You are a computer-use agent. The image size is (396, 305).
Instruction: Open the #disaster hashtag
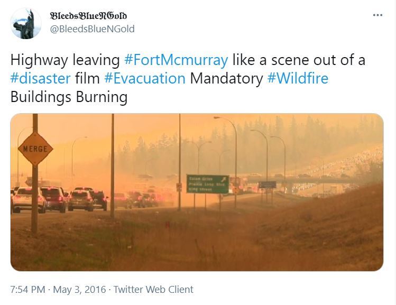[x=40, y=78]
